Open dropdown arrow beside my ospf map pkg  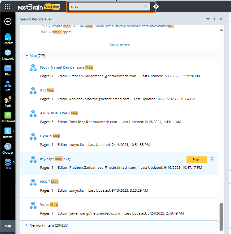212,160
